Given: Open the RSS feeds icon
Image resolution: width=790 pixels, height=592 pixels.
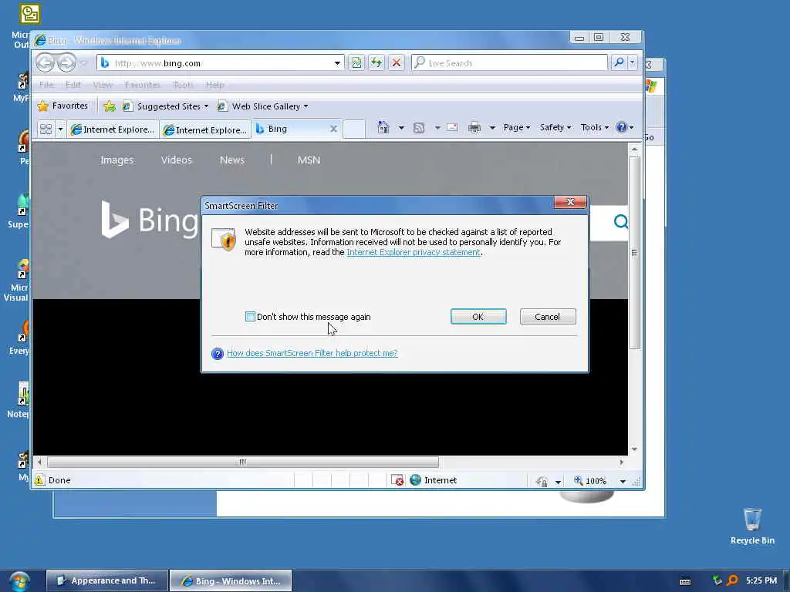Looking at the screenshot, I should click(419, 128).
